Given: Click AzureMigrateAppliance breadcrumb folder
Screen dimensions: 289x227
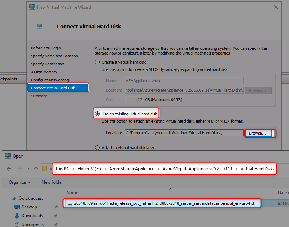Looking at the screenshot, I should pos(132,169).
